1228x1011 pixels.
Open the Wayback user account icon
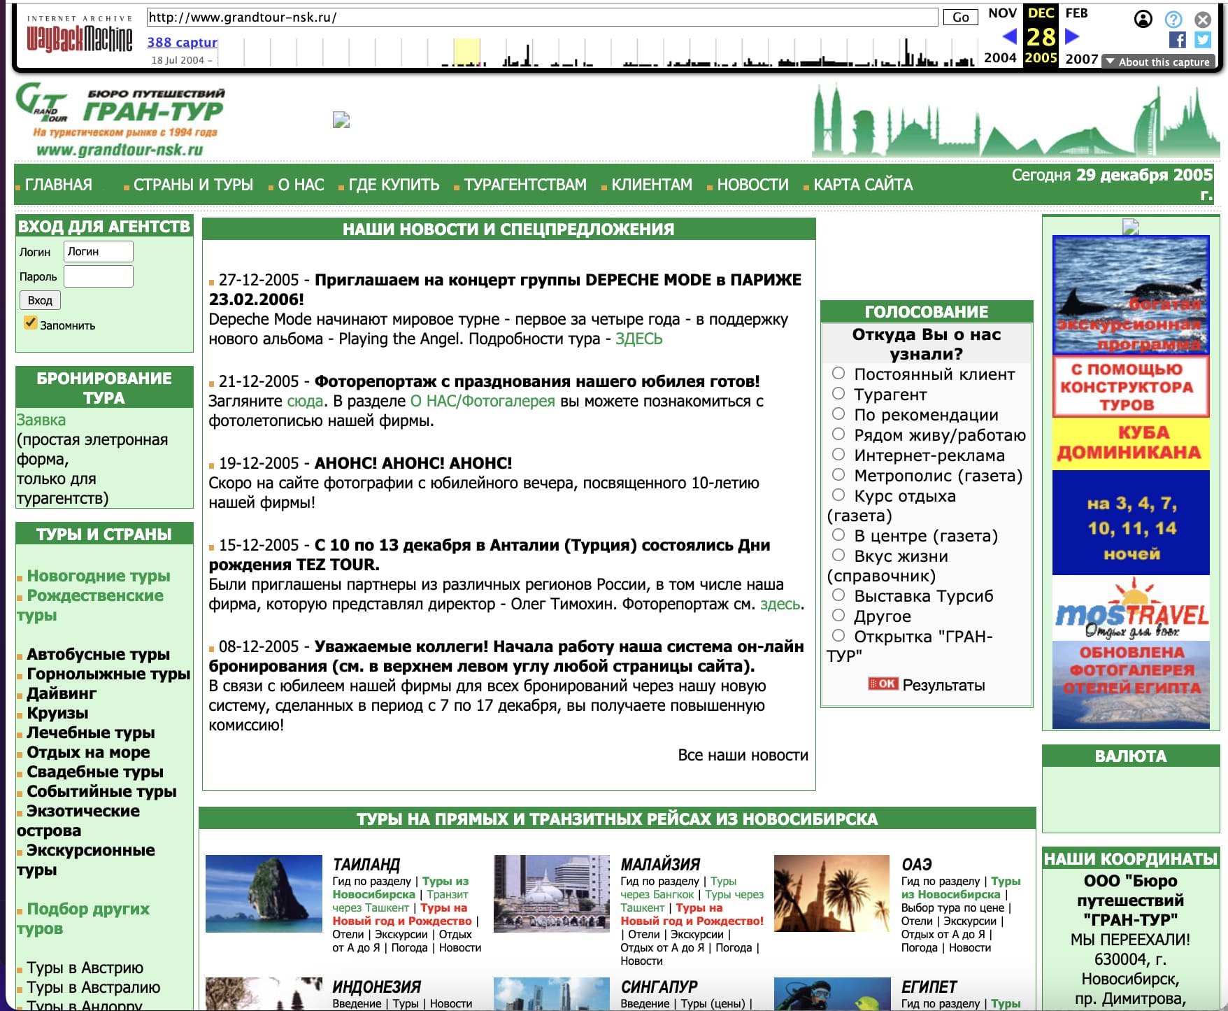(x=1143, y=19)
